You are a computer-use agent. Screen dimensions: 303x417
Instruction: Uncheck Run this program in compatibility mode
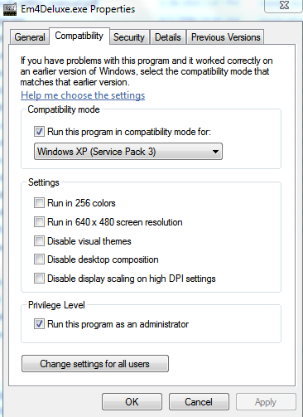click(x=39, y=132)
